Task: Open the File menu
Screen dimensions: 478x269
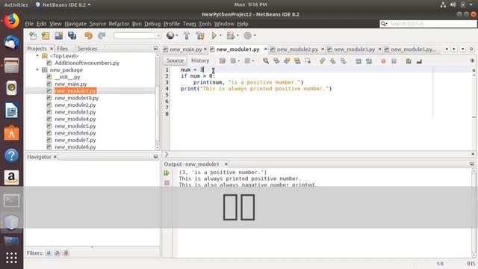Action: (29, 24)
